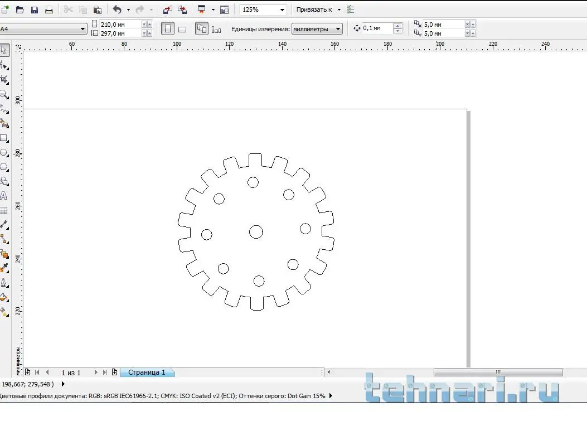Click the horizontal scrollbar thumb
The height and width of the screenshot is (421, 587).
coord(498,372)
